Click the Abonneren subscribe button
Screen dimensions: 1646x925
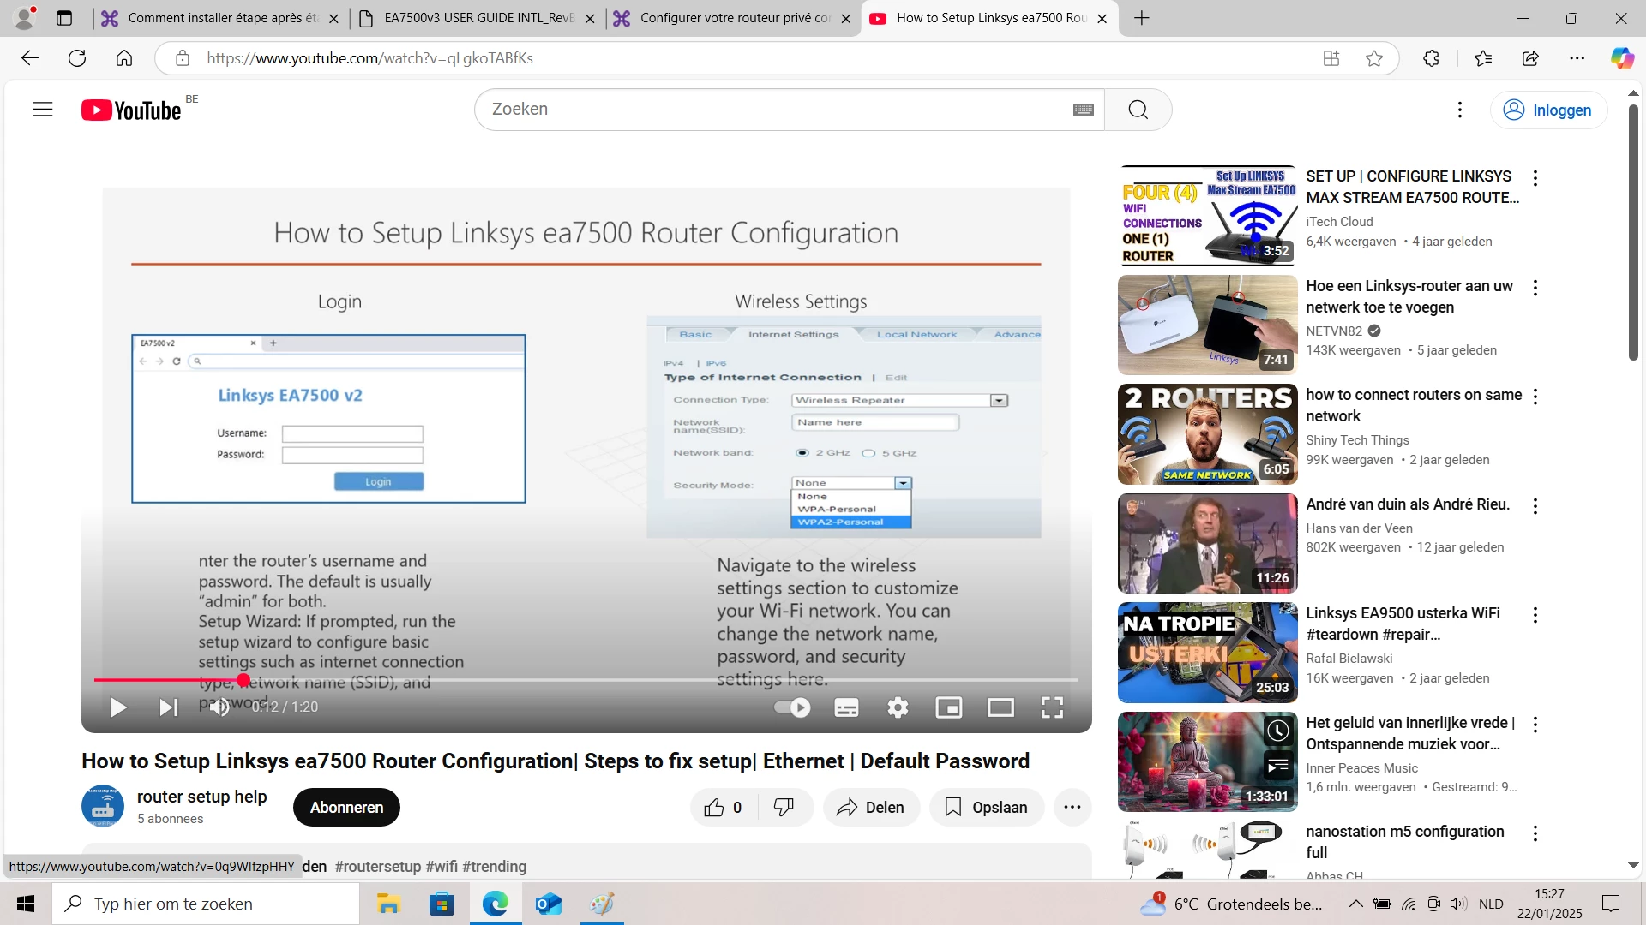click(x=346, y=807)
